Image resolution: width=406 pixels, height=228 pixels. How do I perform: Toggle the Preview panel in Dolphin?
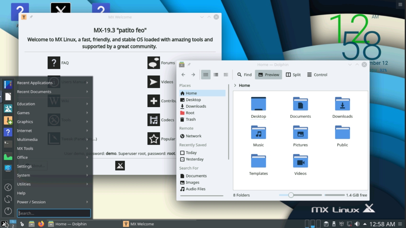click(x=268, y=75)
